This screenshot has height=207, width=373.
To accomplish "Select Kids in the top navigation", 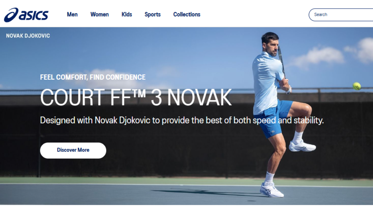I will click(126, 14).
